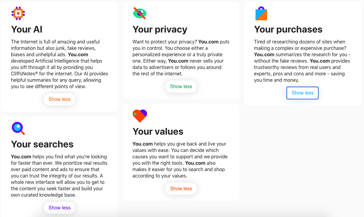Image resolution: width=364 pixels, height=217 pixels.
Task: Click the CliffsNotes paragraph in Your AI card
Action: (60, 64)
